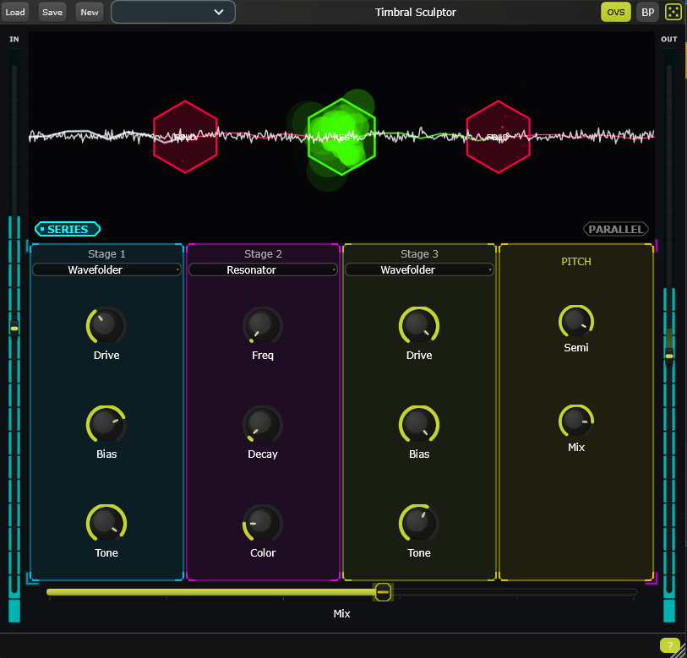687x658 pixels.
Task: Open the preset selection dropdown
Action: point(172,12)
